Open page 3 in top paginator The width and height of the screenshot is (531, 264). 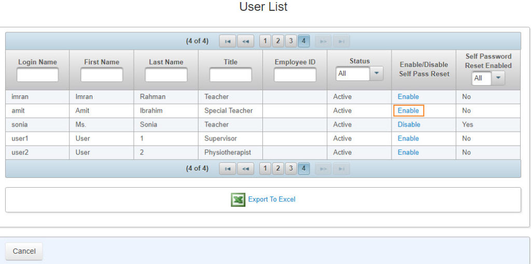coord(290,41)
